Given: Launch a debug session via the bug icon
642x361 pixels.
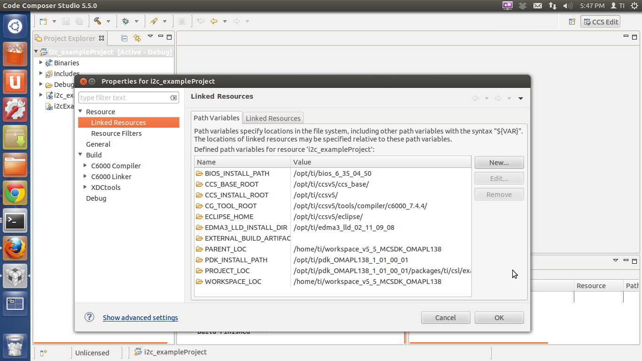Looking at the screenshot, I should point(126,21).
